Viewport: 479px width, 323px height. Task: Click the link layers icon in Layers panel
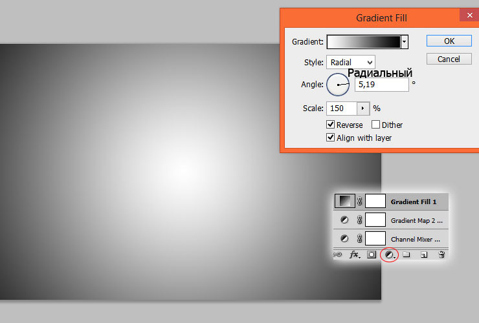pos(337,255)
